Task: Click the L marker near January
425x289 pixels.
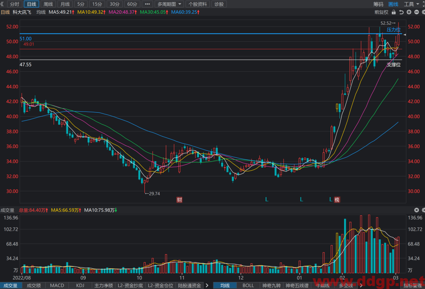Action: click(301, 200)
